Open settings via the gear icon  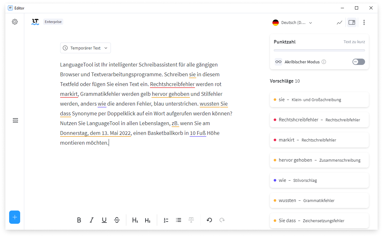point(15,22)
